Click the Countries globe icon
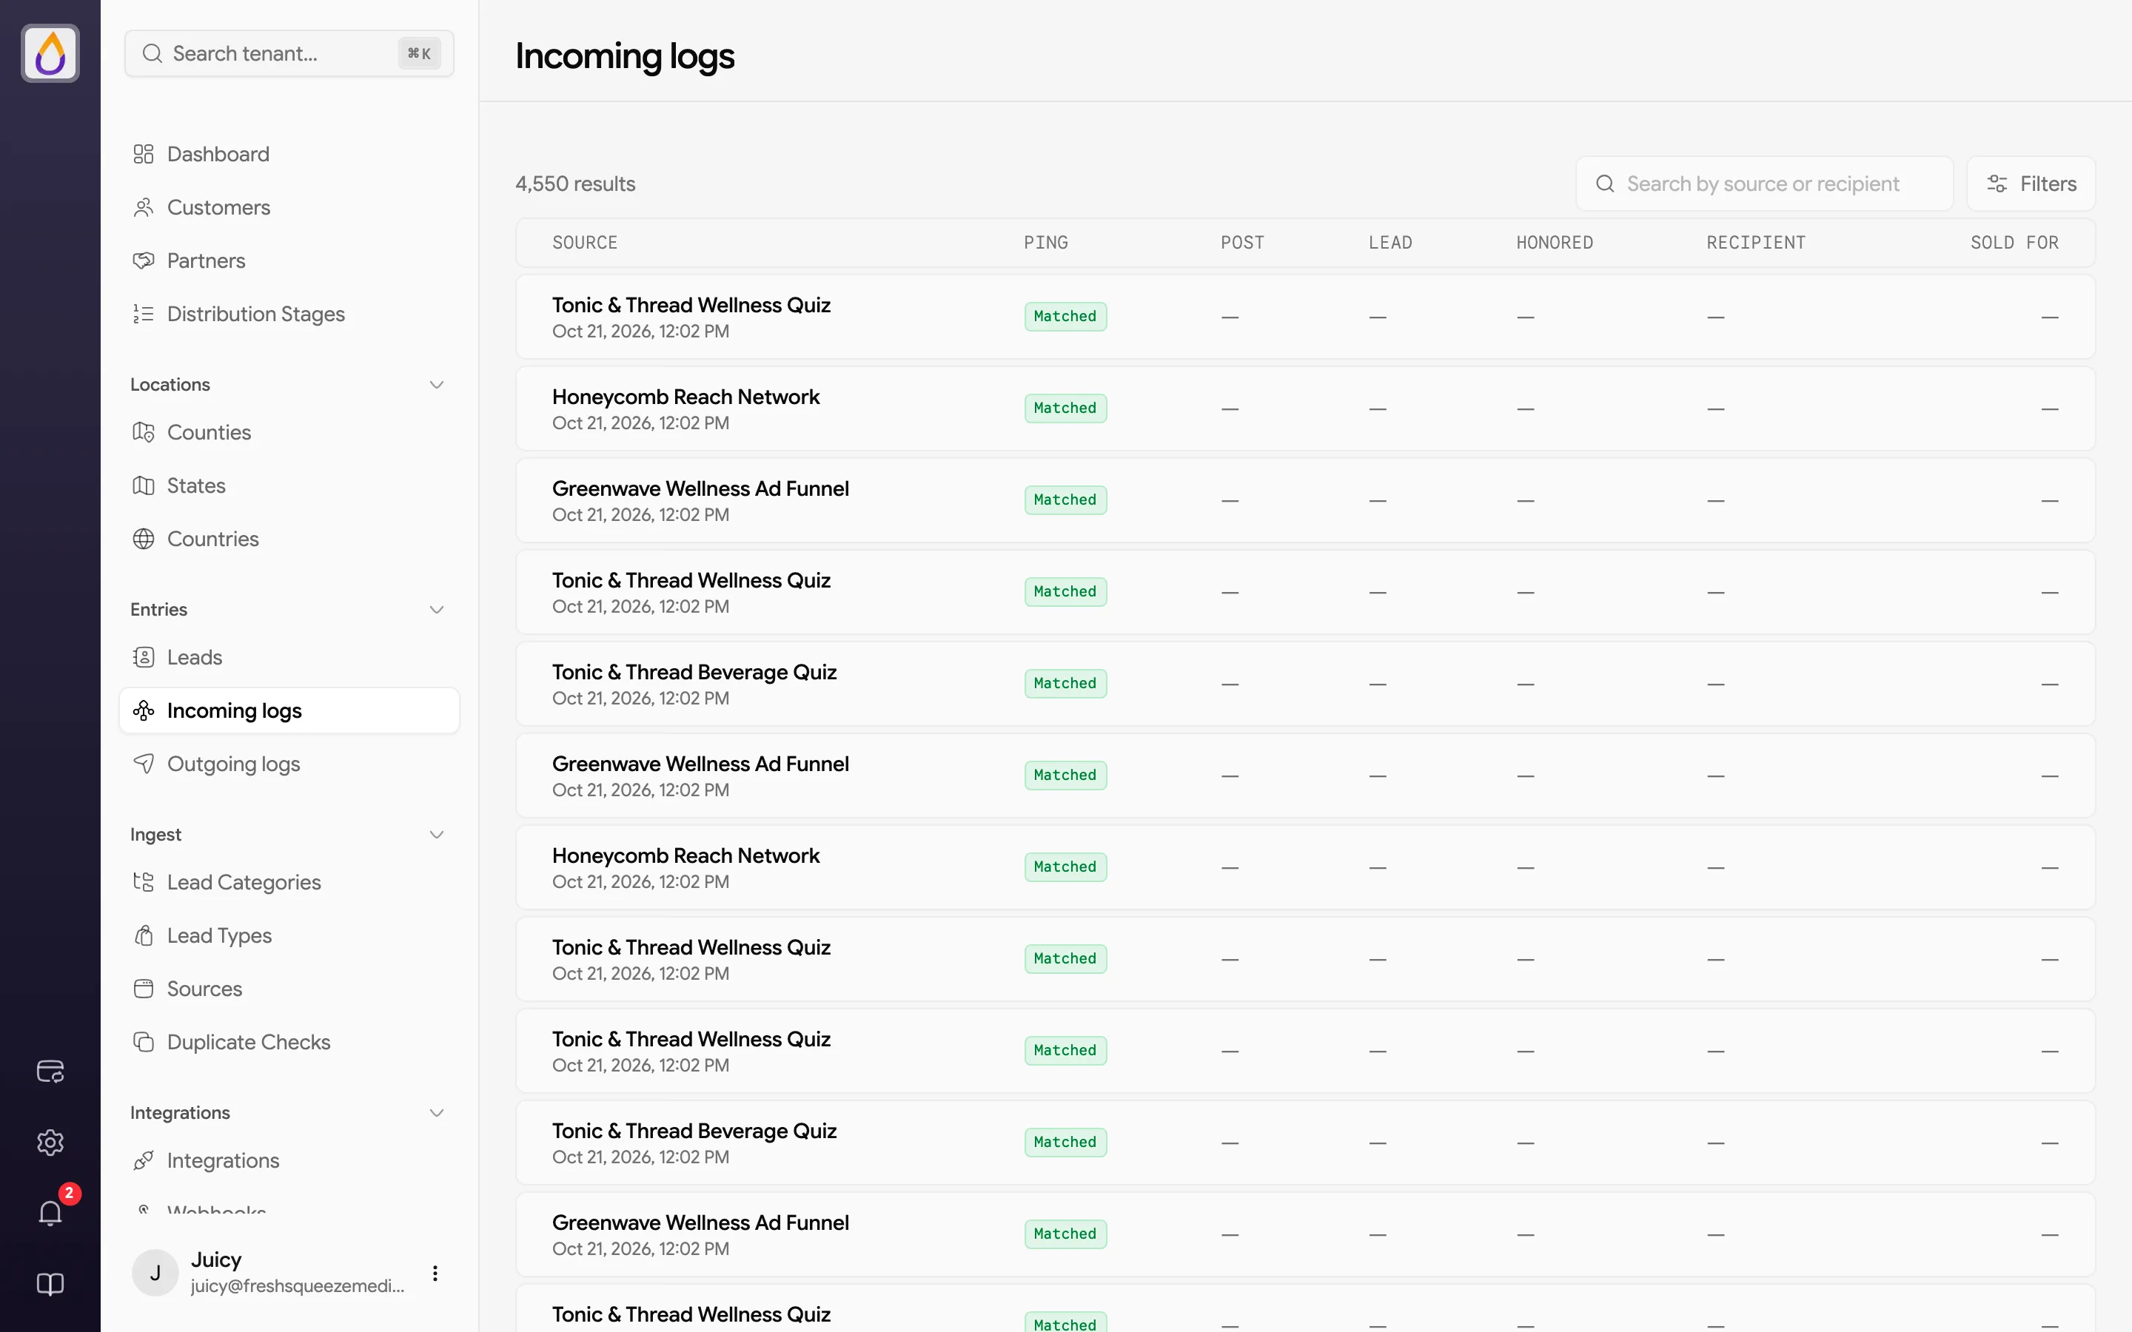The image size is (2132, 1332). point(144,539)
